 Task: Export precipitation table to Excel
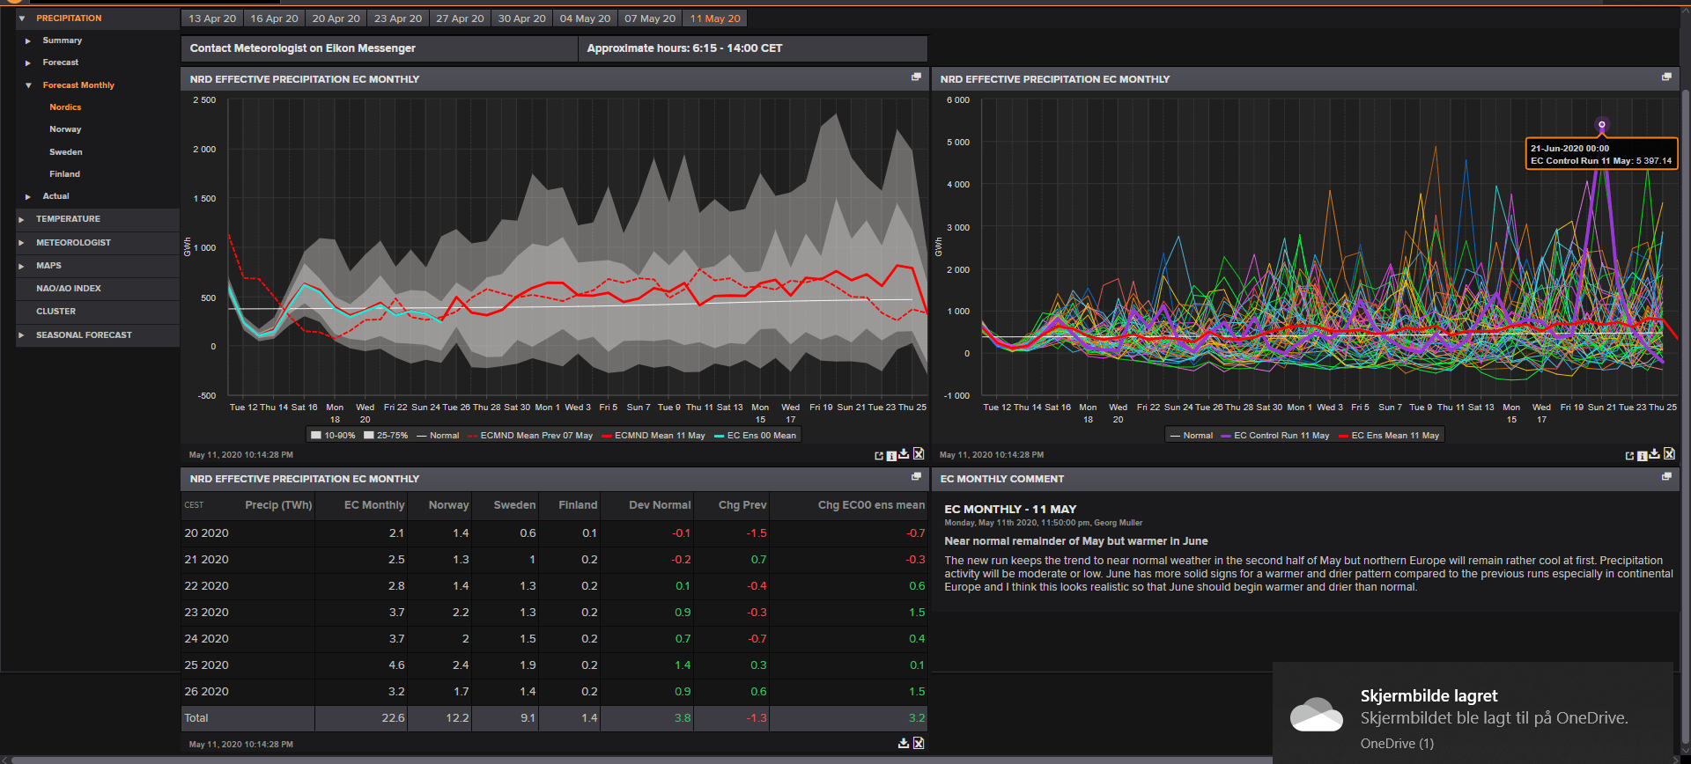919,744
